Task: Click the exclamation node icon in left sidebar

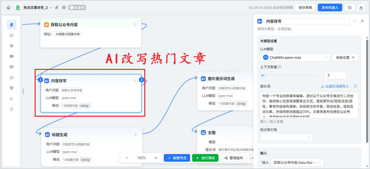Action: click(x=11, y=56)
